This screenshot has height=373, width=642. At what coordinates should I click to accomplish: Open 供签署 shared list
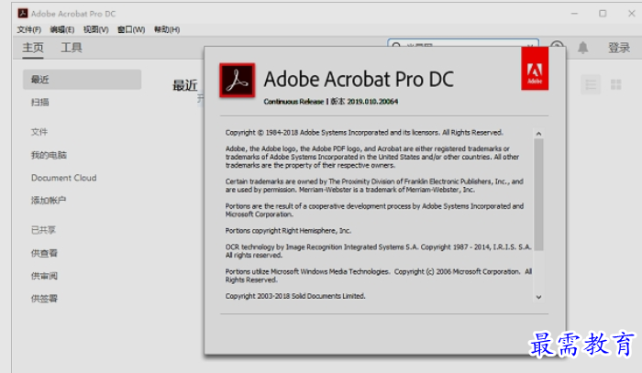[x=44, y=299]
